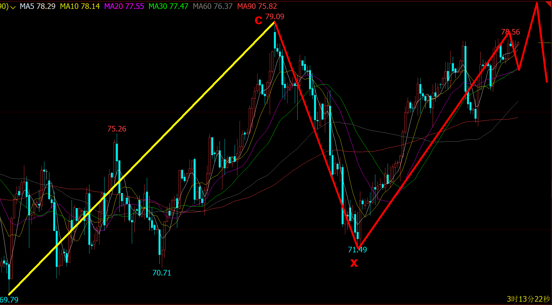Select the MA20 77.55 indicator label
The image size is (552, 305).
(124, 6)
